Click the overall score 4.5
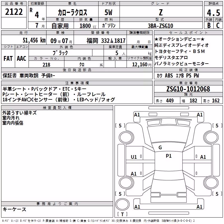224x224 pixels. coord(213,13)
